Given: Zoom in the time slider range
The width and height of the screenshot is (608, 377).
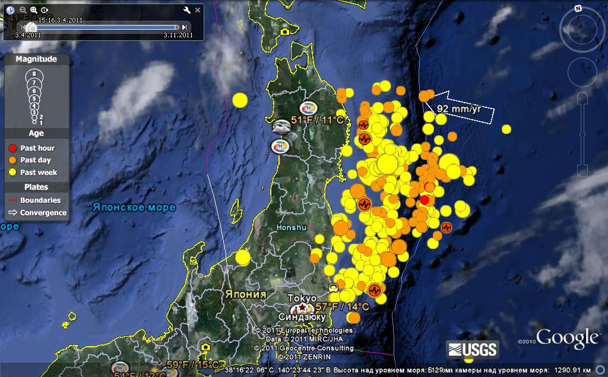Looking at the screenshot, I should click(34, 10).
